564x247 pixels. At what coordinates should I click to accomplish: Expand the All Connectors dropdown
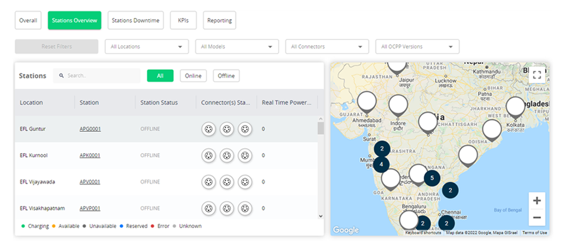click(x=327, y=46)
